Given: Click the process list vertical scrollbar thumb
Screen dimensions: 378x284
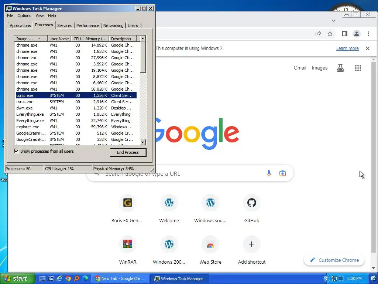Looking at the screenshot, I should [x=143, y=57].
